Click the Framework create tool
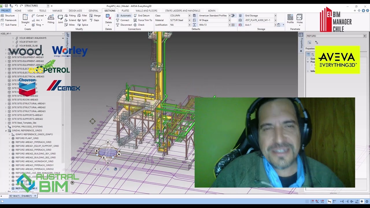Viewport: 370px width, 208px height. pos(9,20)
